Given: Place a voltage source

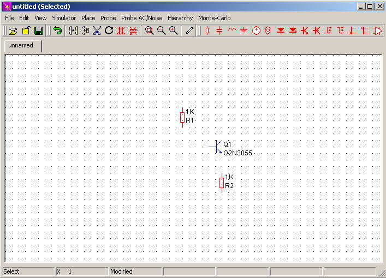Looking at the screenshot, I should (x=256, y=31).
